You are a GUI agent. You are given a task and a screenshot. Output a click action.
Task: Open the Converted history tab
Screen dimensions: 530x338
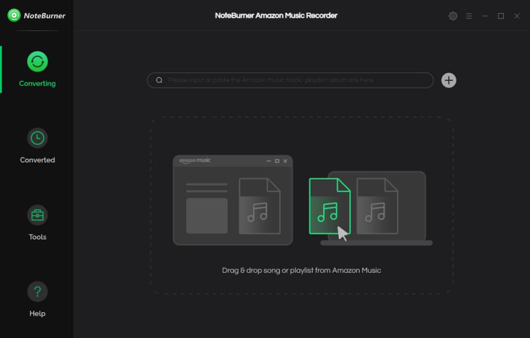(x=37, y=146)
